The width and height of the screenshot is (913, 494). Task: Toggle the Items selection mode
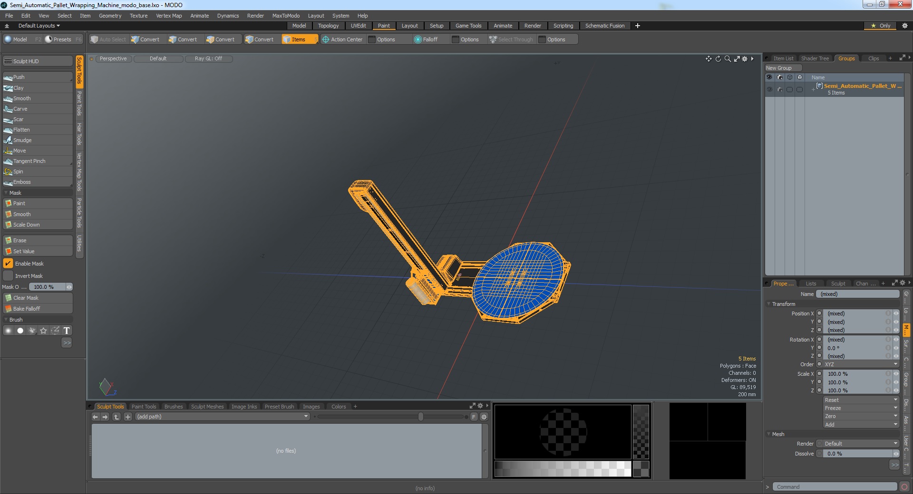click(x=300, y=39)
